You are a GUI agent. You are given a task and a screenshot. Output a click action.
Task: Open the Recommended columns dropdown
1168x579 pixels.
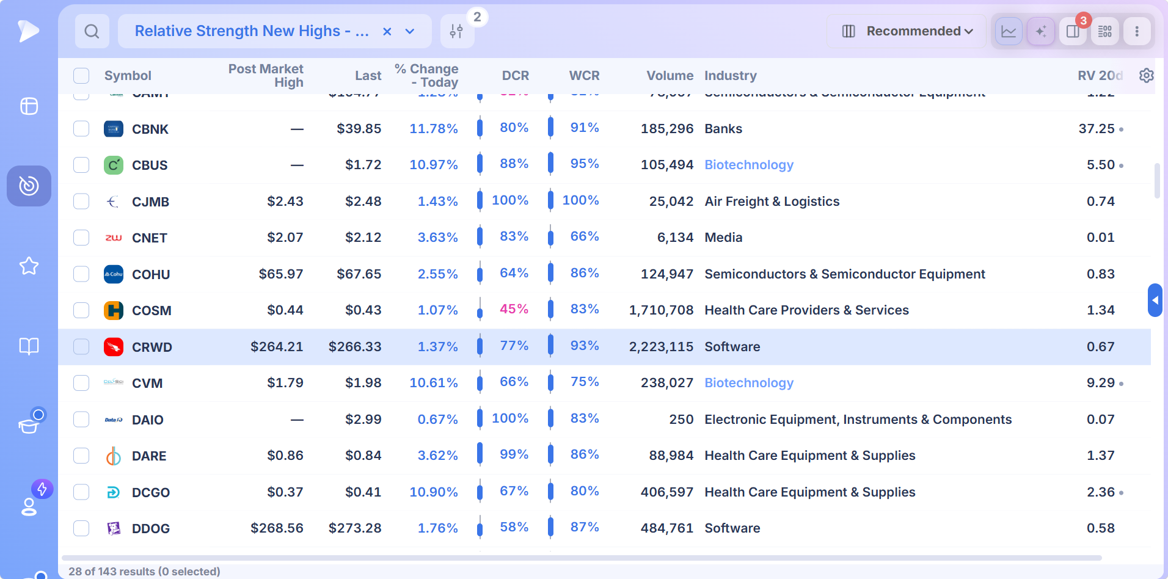pos(907,31)
